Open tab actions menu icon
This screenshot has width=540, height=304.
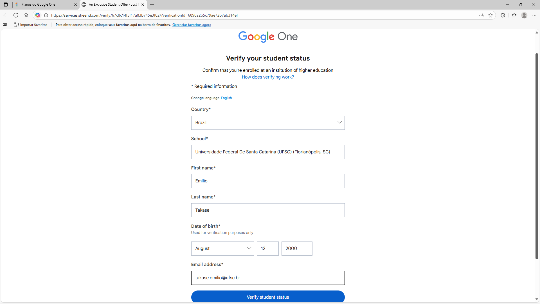(6, 5)
